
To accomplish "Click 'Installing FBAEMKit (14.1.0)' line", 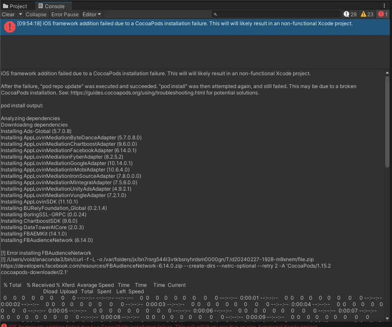I will coord(34,234).
